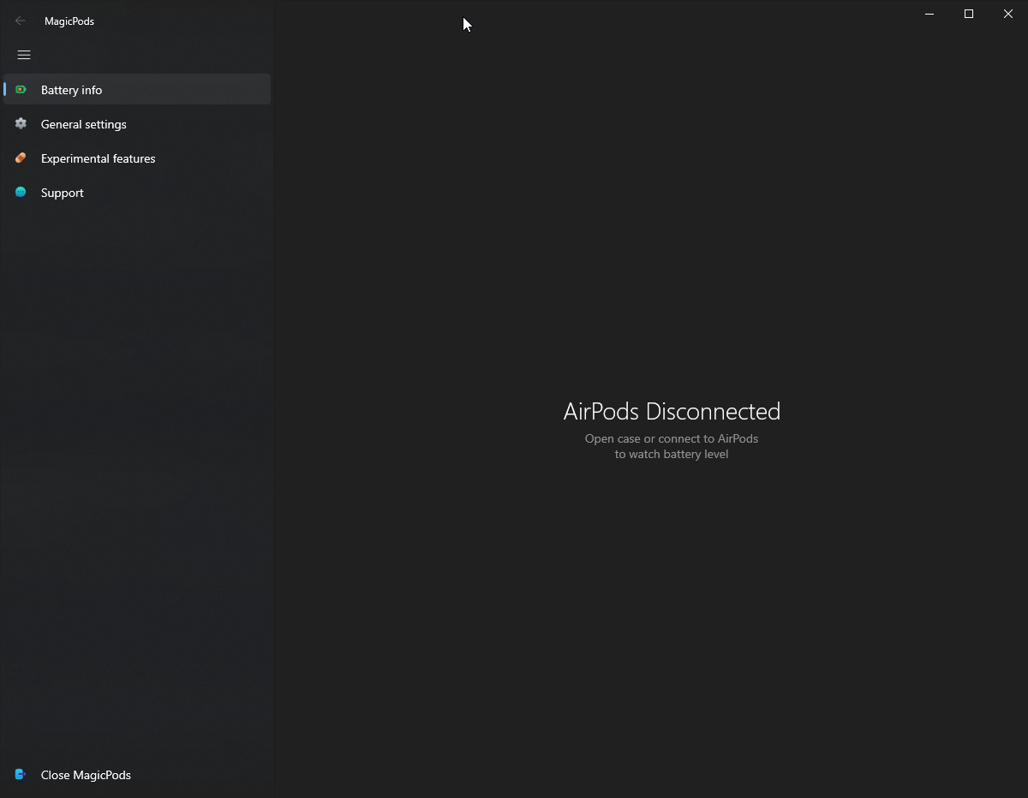
Task: Maximize the MagicPods window
Action: (x=969, y=14)
